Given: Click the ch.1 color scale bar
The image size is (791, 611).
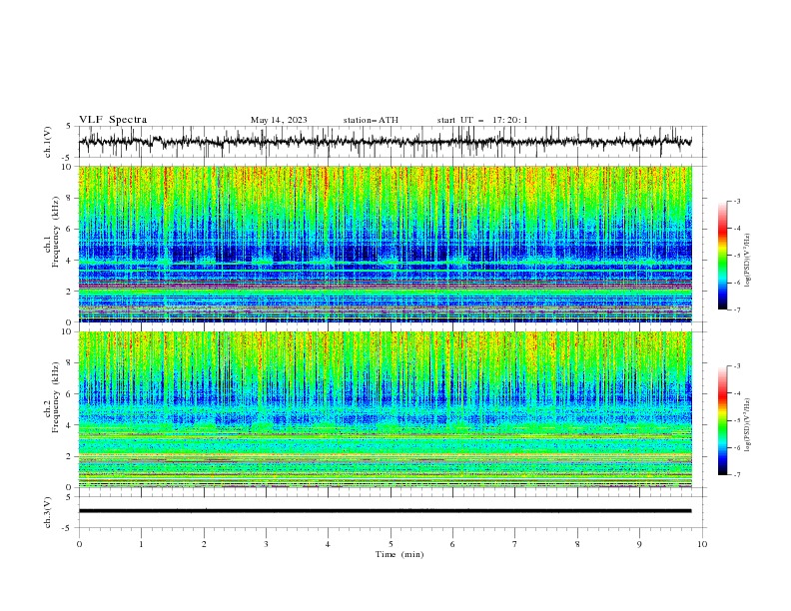Looking at the screenshot, I should click(x=722, y=256).
